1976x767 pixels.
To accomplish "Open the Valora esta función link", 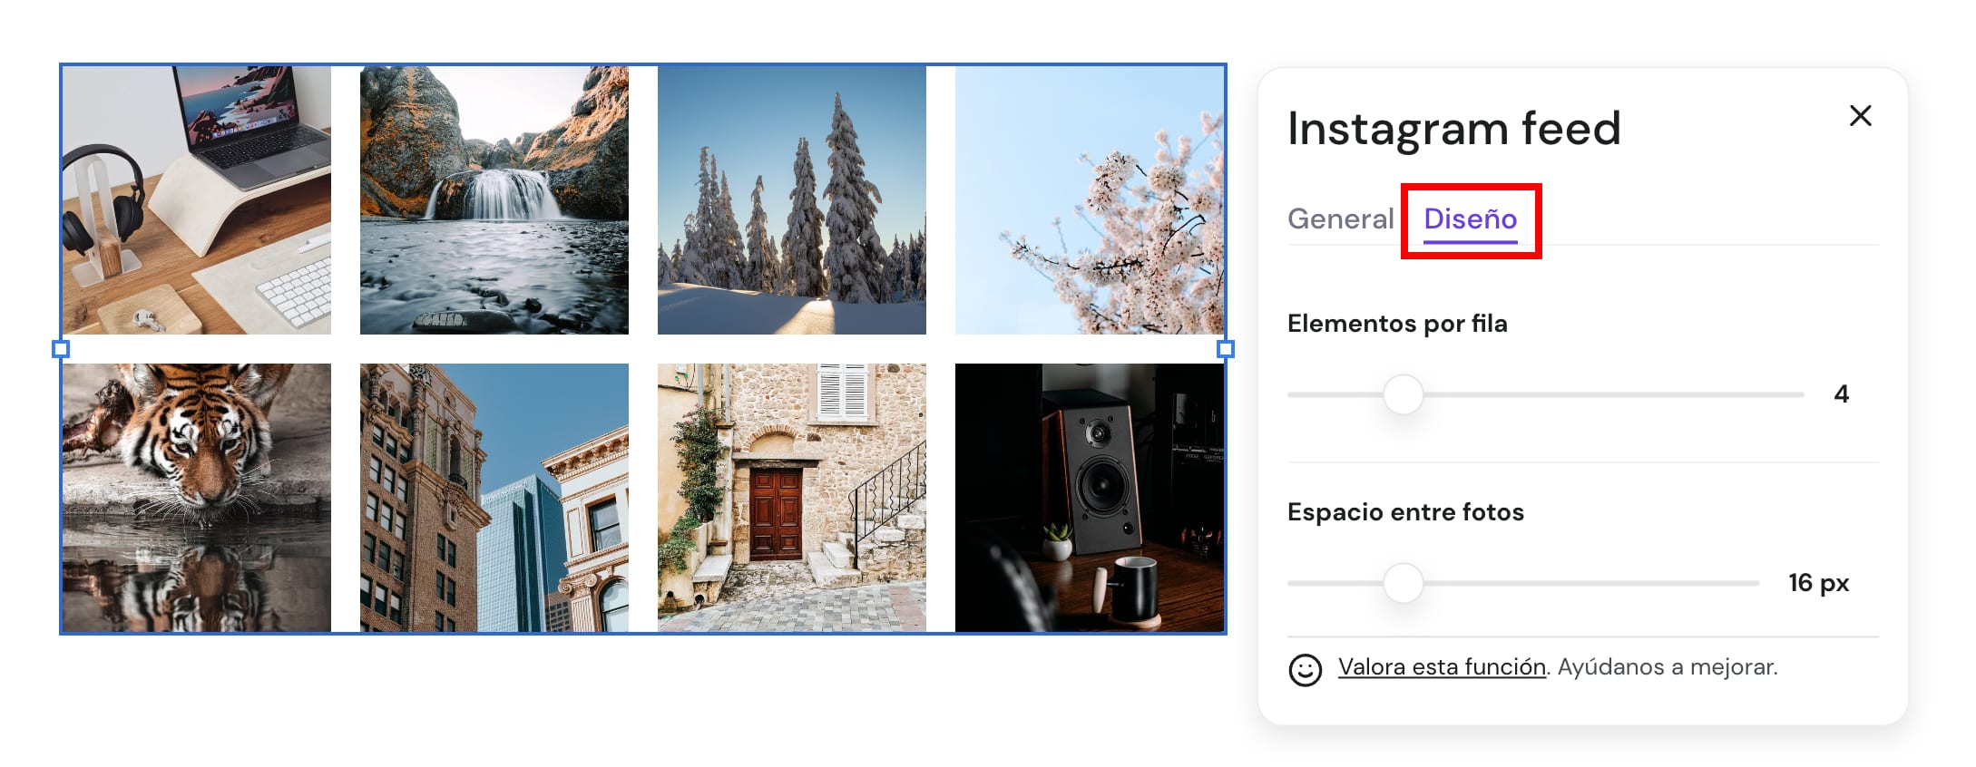I will coord(1442,667).
